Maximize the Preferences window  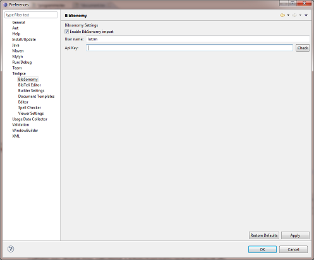coord(293,3)
